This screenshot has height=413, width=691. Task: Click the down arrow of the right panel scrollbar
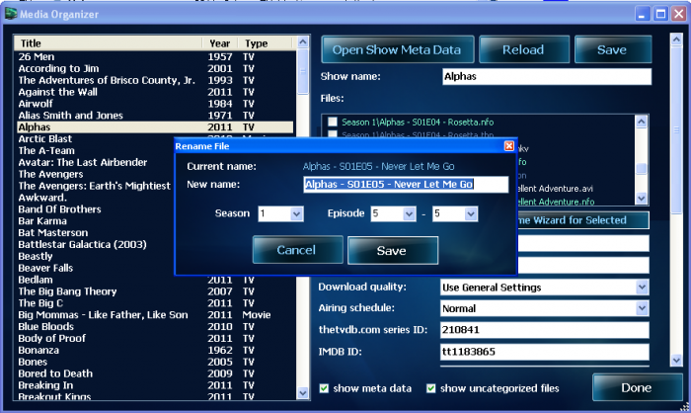(676, 360)
